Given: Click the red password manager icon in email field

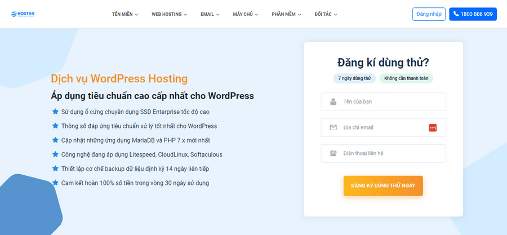Looking at the screenshot, I should [433, 128].
